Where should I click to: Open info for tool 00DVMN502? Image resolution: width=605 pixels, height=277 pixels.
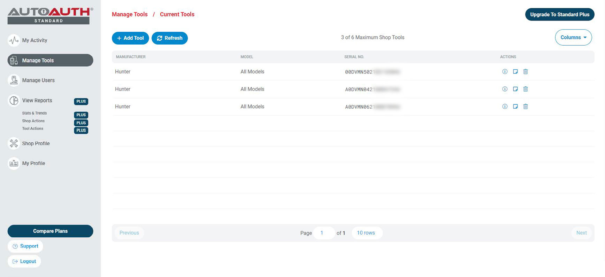(x=505, y=72)
